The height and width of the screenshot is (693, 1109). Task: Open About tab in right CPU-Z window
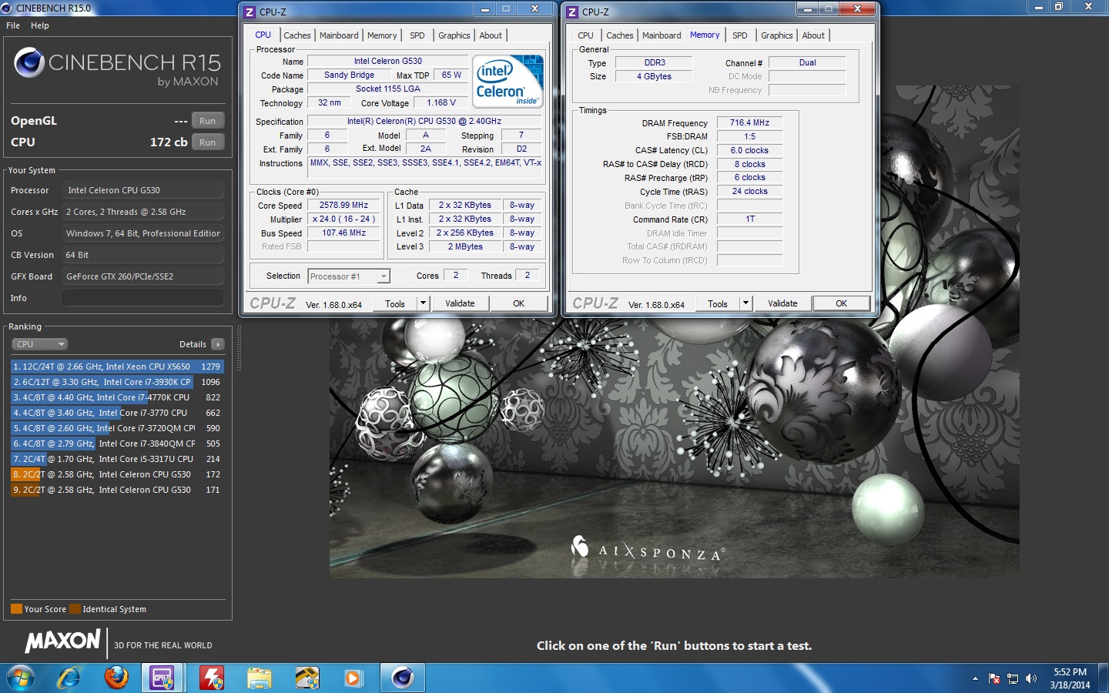click(x=813, y=35)
